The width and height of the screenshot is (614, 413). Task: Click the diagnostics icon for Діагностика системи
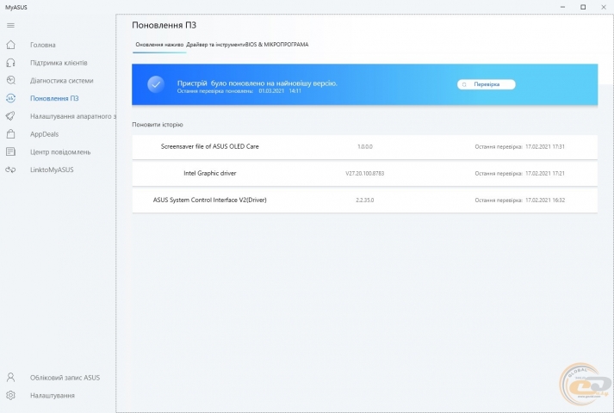[x=11, y=80]
